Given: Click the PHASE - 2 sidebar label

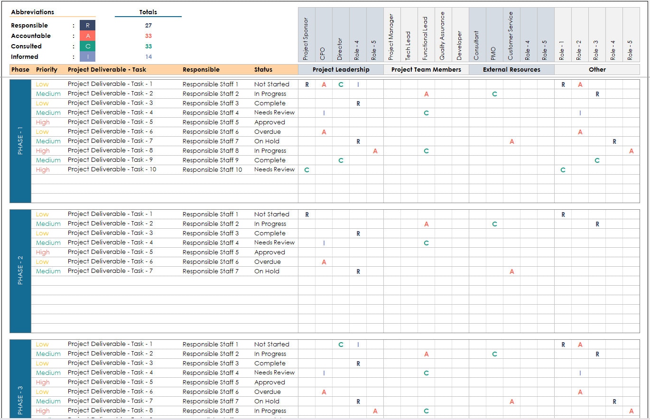Looking at the screenshot, I should click(x=20, y=271).
